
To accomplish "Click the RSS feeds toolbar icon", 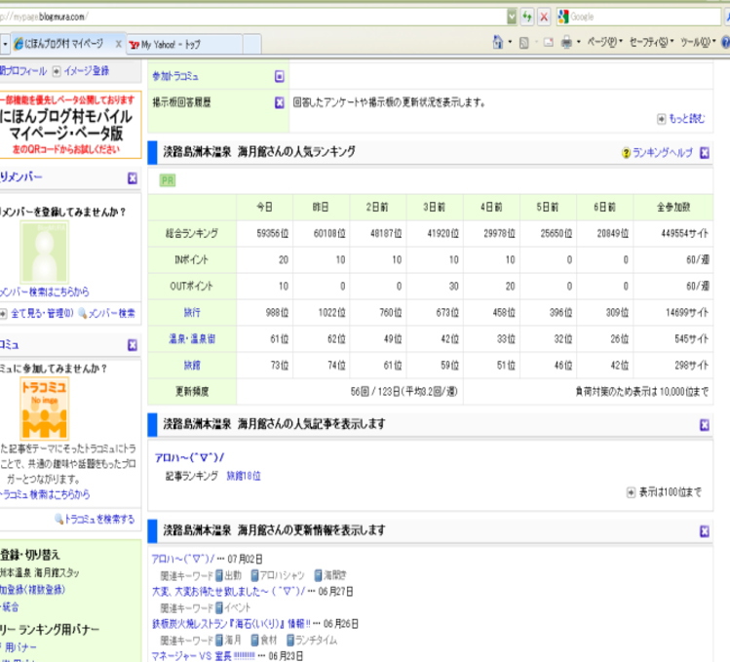I will pos(523,43).
